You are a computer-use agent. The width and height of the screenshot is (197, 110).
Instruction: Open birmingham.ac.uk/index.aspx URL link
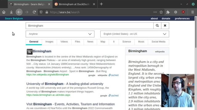point(48,95)
